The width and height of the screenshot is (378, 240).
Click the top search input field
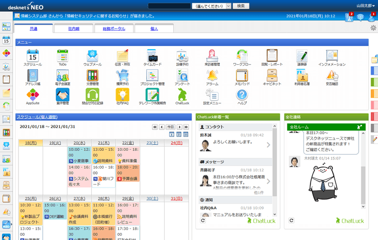coord(168,5)
